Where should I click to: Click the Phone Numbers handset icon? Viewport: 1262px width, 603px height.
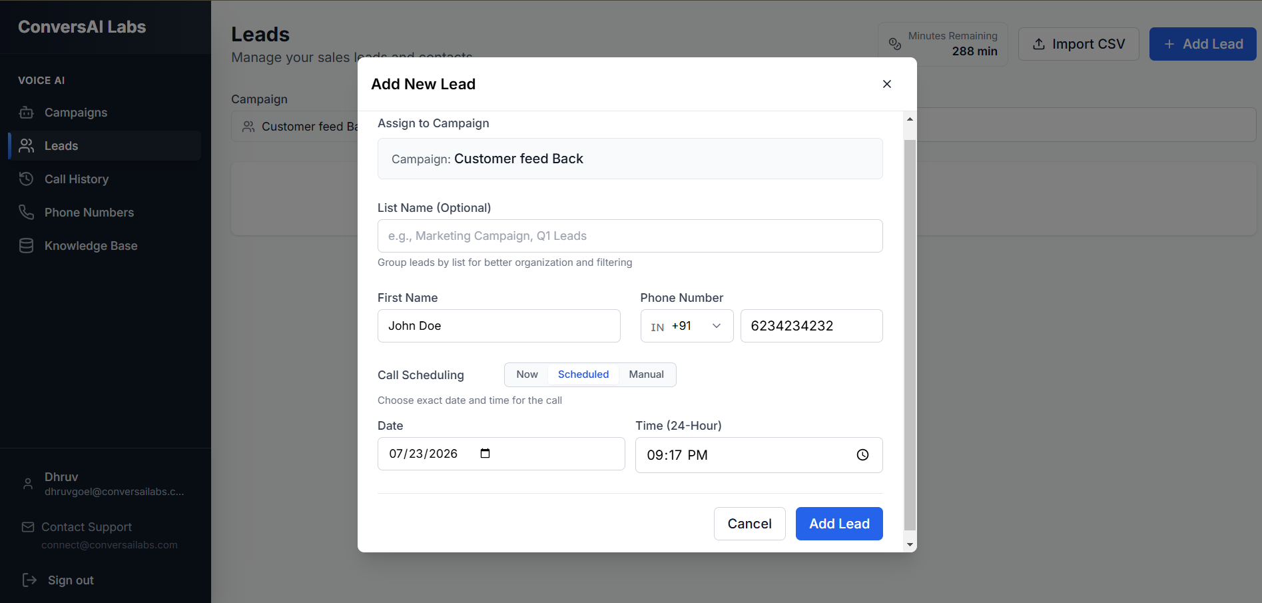click(x=27, y=213)
